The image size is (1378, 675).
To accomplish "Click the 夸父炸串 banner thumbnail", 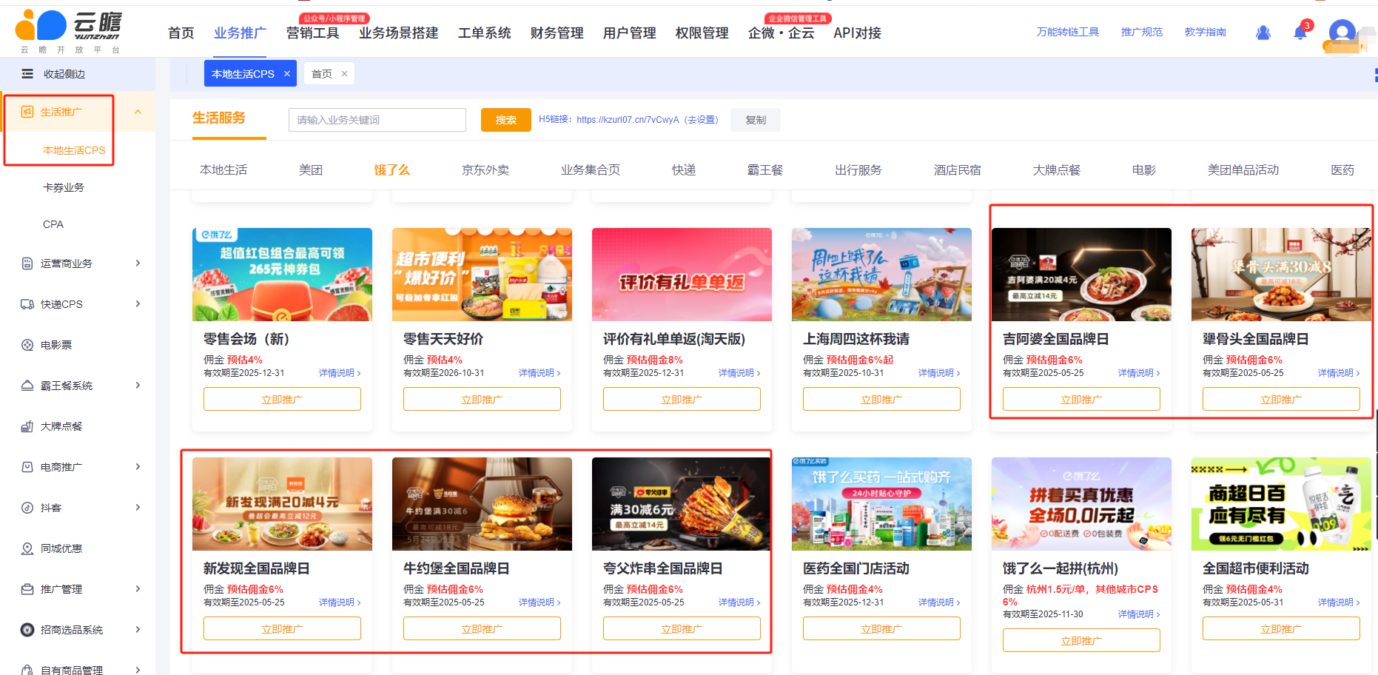I will 682,504.
